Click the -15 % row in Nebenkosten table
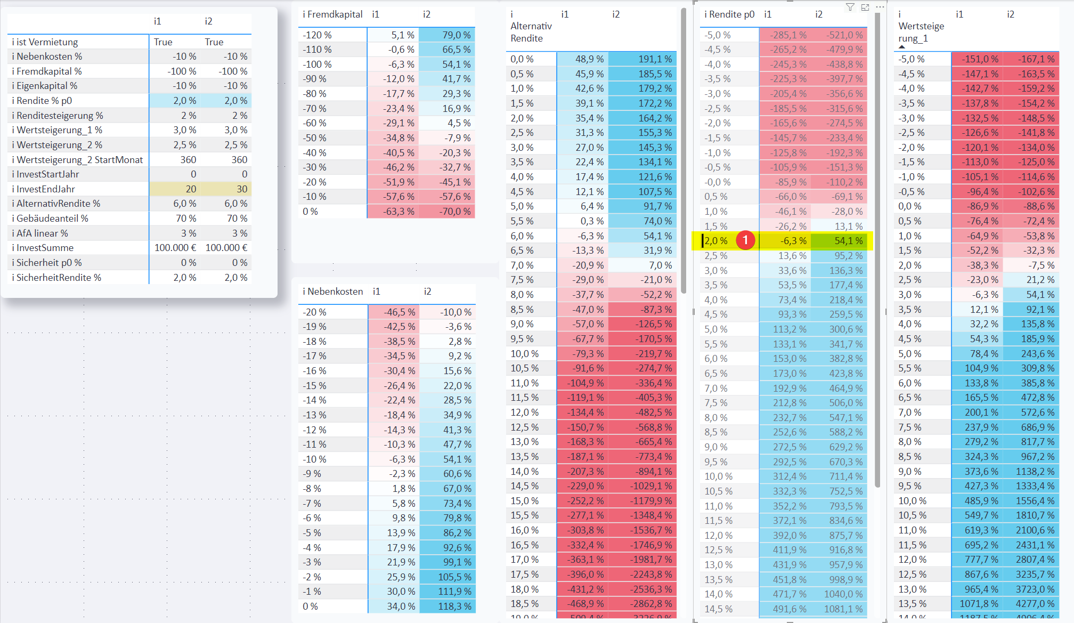 click(387, 386)
